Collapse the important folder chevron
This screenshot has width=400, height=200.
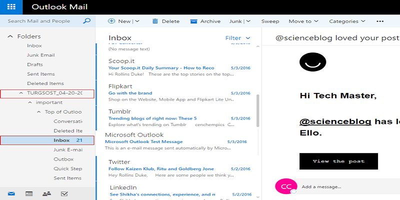point(30,102)
